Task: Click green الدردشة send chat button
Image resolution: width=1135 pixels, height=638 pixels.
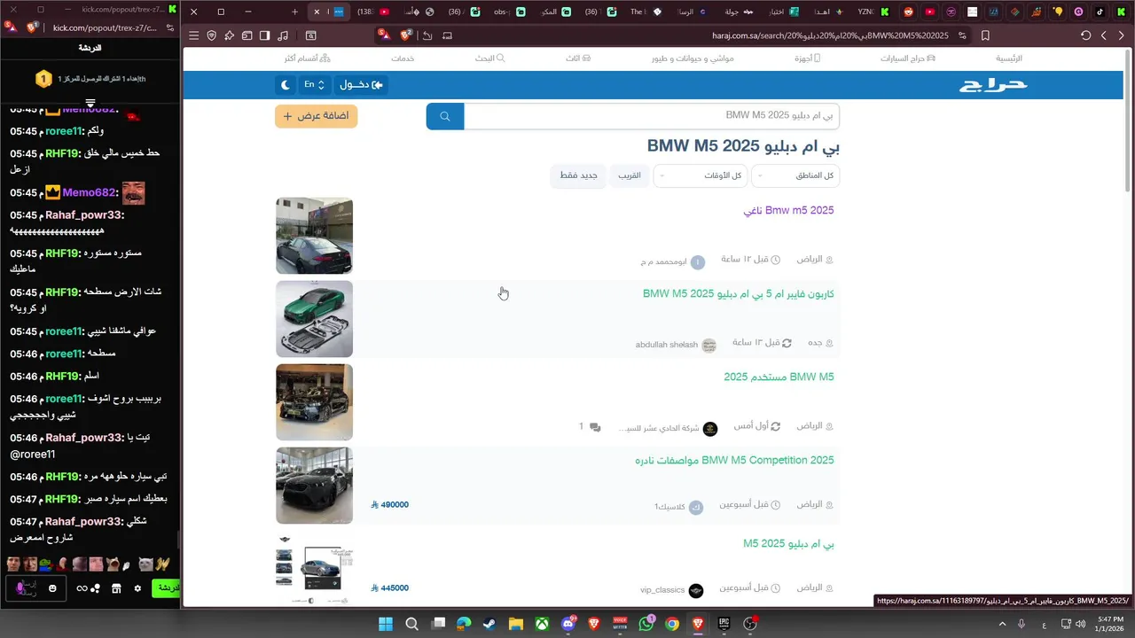Action: [x=167, y=588]
